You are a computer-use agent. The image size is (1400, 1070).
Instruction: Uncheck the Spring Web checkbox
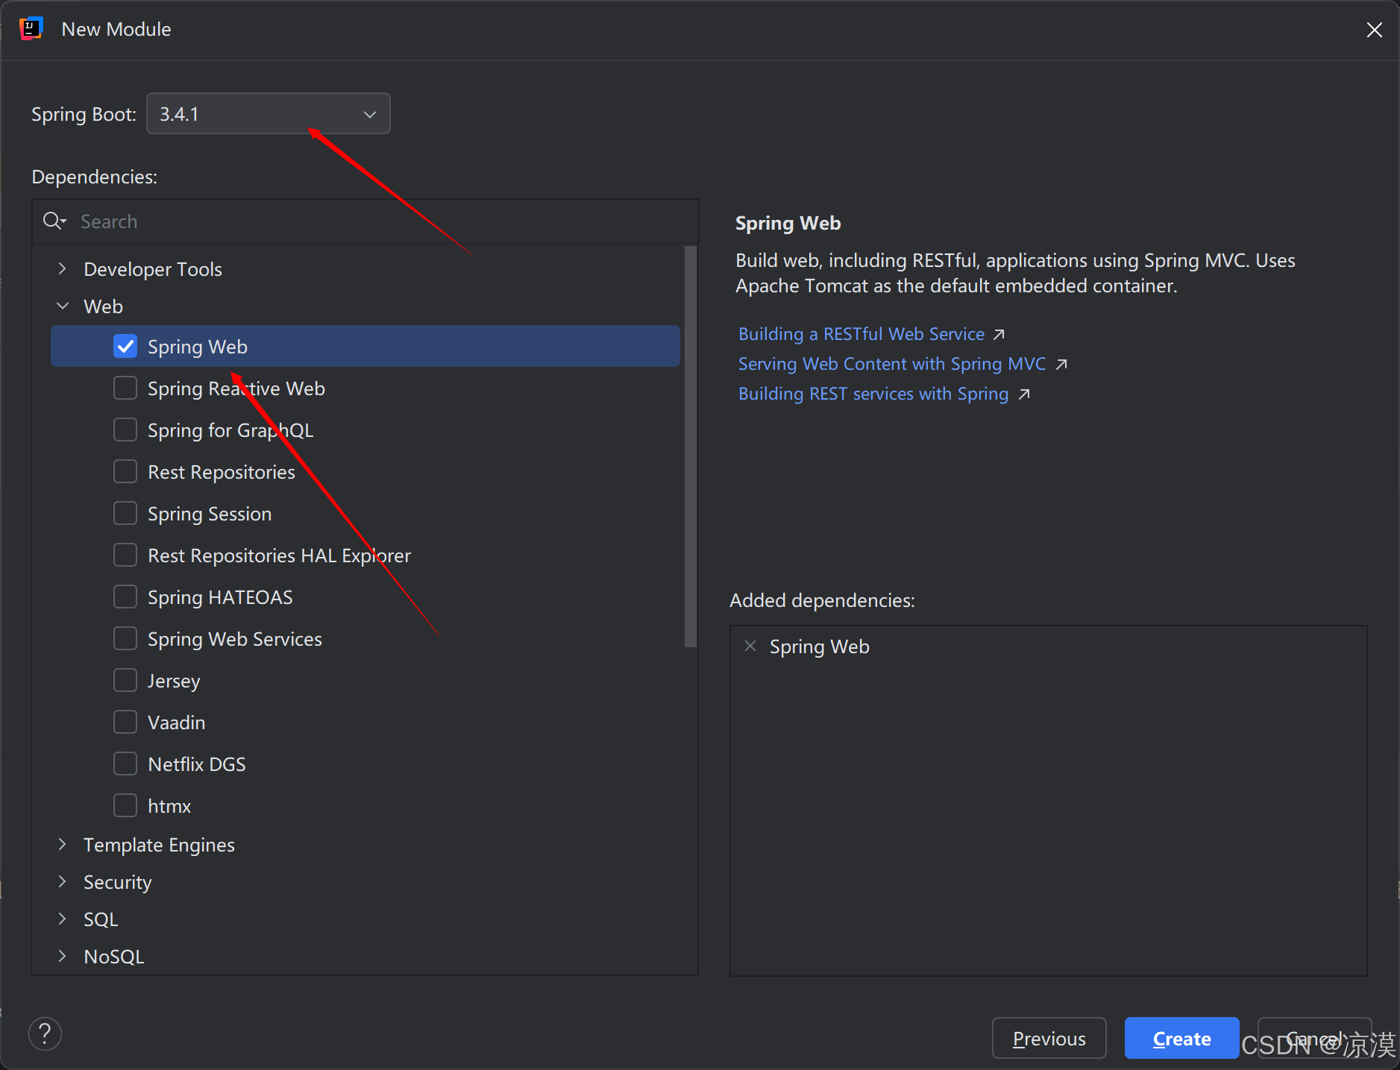(x=125, y=346)
